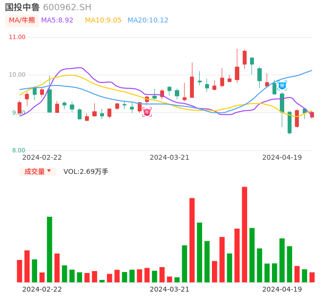This screenshot has width=335, height=296.
Task: Select the tallest red volume bar
Action: (244, 234)
